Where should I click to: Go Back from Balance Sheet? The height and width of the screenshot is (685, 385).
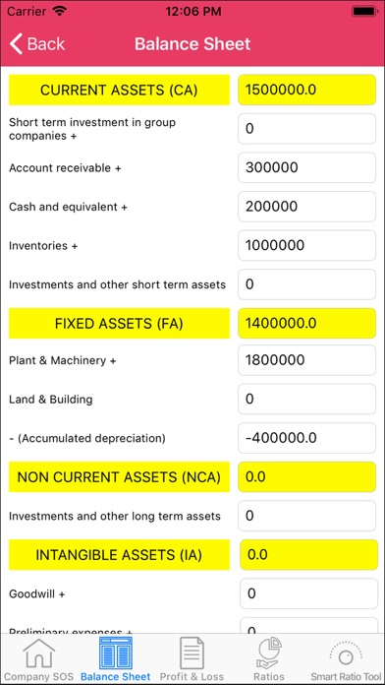point(37,43)
